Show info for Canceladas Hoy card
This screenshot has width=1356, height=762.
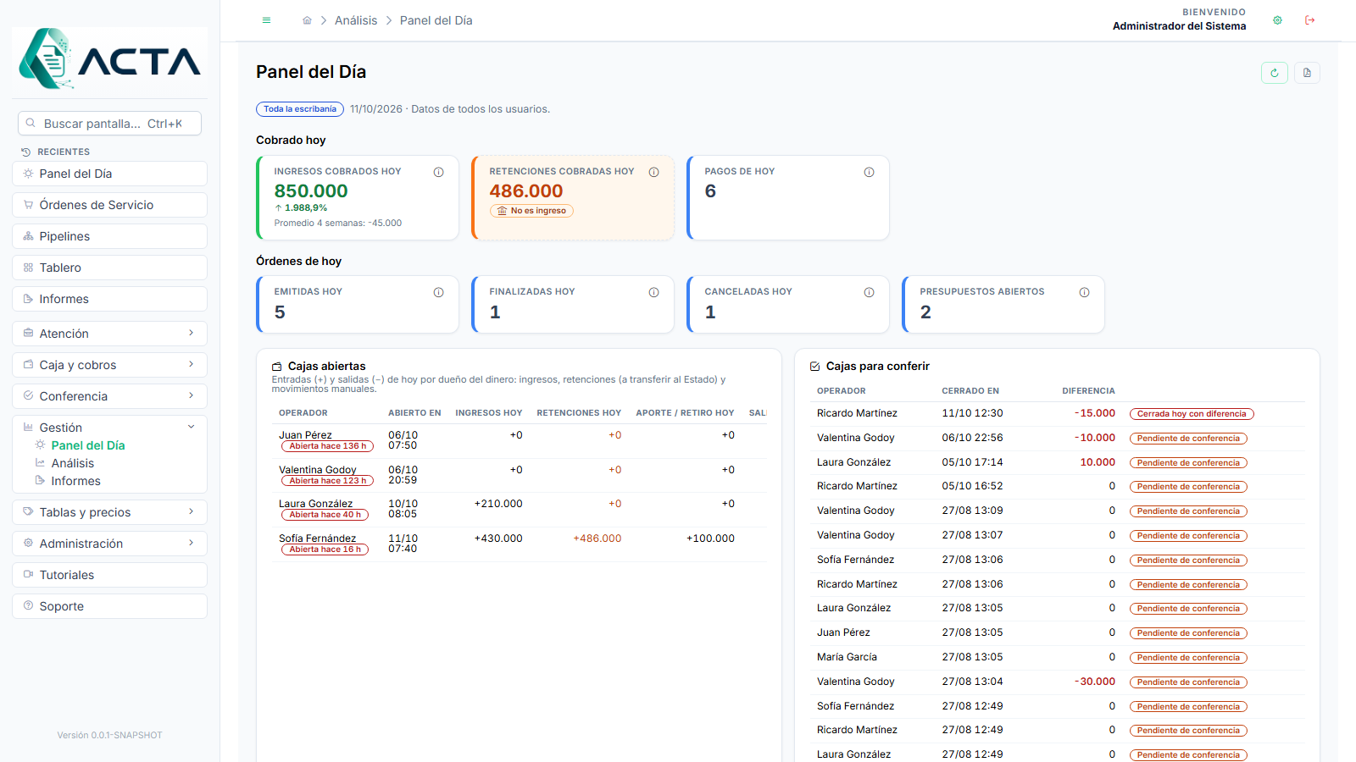click(870, 292)
